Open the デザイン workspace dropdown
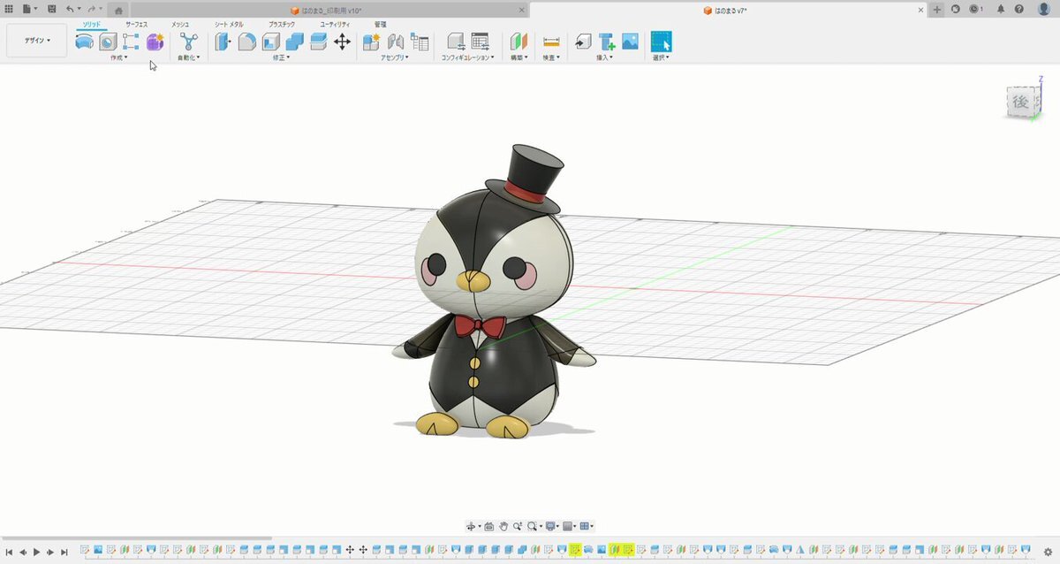 pos(36,41)
